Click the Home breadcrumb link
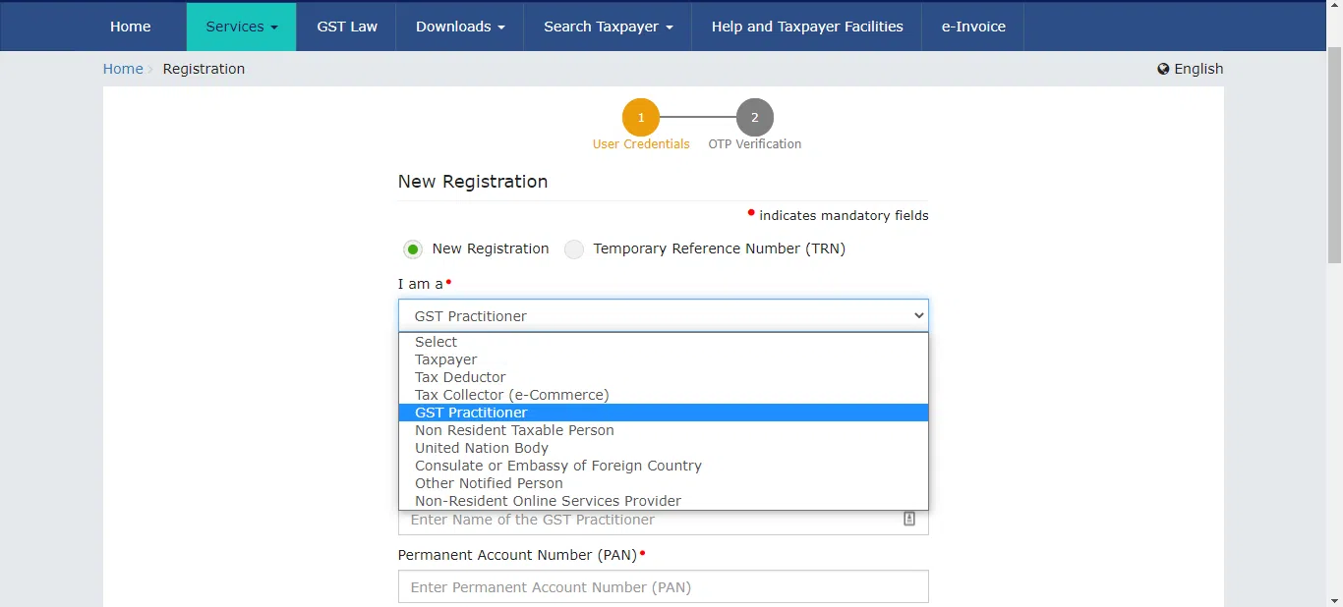 pos(123,69)
